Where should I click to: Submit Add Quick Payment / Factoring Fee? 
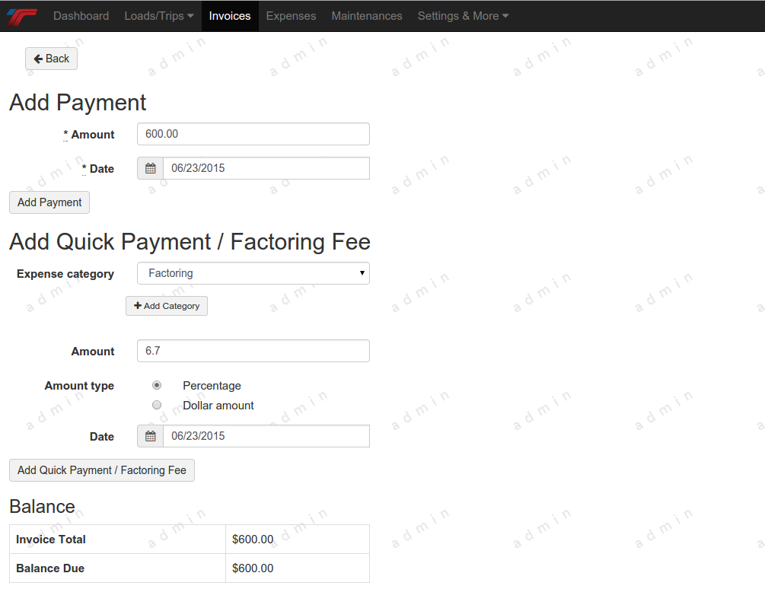(102, 470)
